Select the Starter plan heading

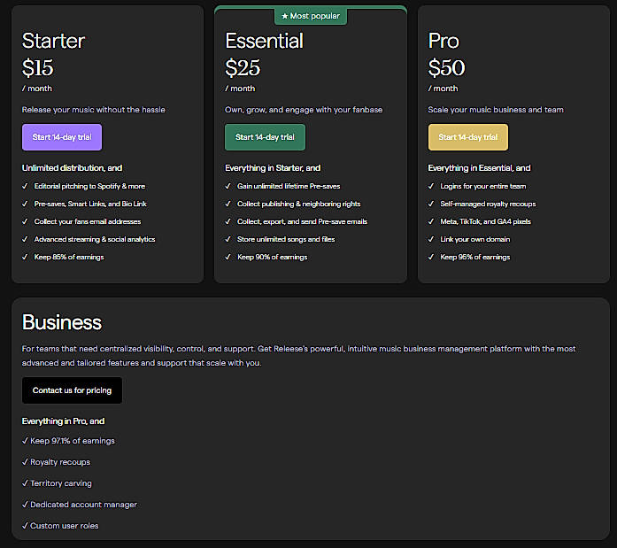click(x=53, y=41)
